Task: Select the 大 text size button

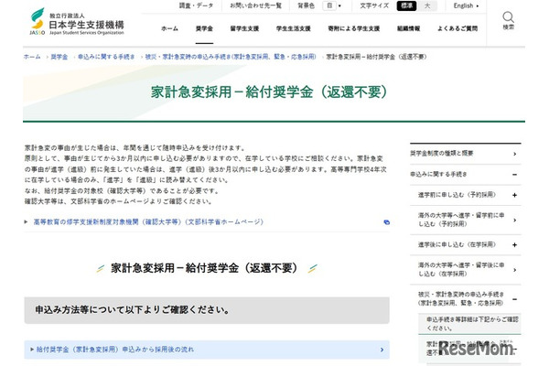Action: 426,5
